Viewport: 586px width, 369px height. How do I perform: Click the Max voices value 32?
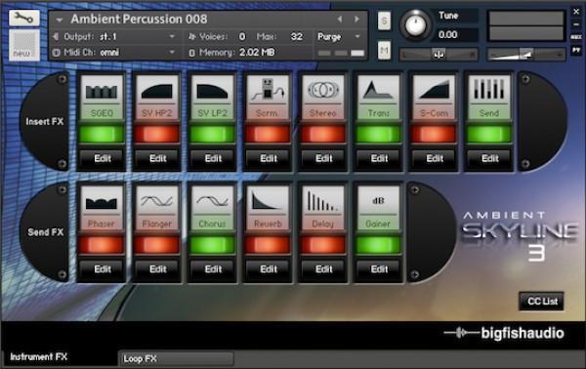296,36
